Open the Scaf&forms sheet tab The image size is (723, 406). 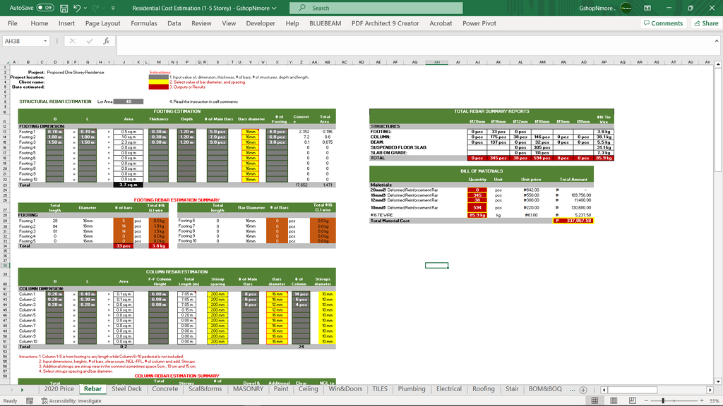205,389
